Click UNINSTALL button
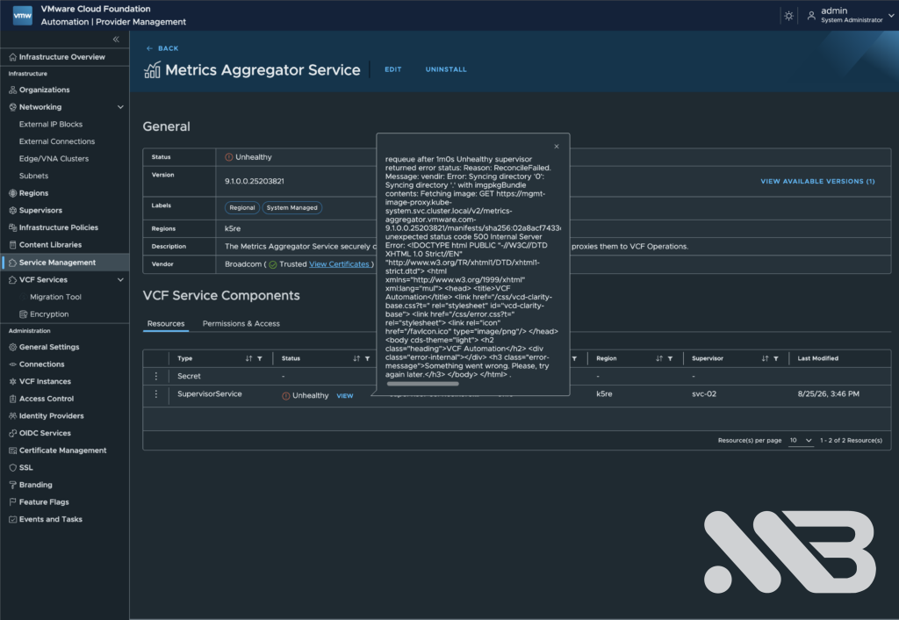 (446, 69)
